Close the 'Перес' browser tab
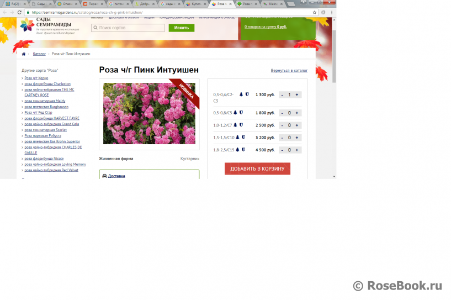The image size is (451, 300). click(x=102, y=4)
